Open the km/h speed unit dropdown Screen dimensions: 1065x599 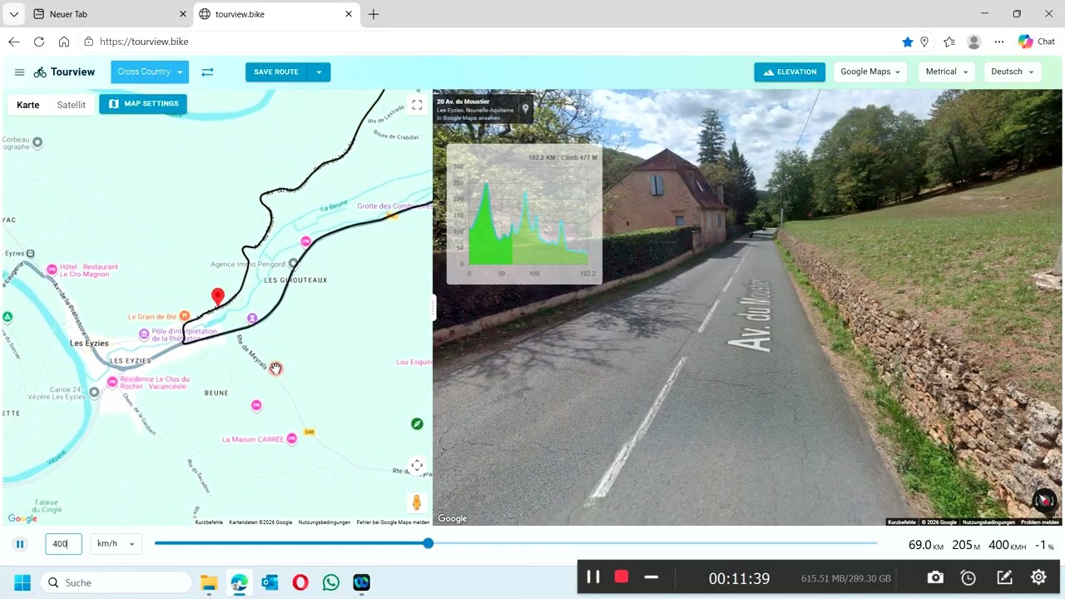[116, 544]
